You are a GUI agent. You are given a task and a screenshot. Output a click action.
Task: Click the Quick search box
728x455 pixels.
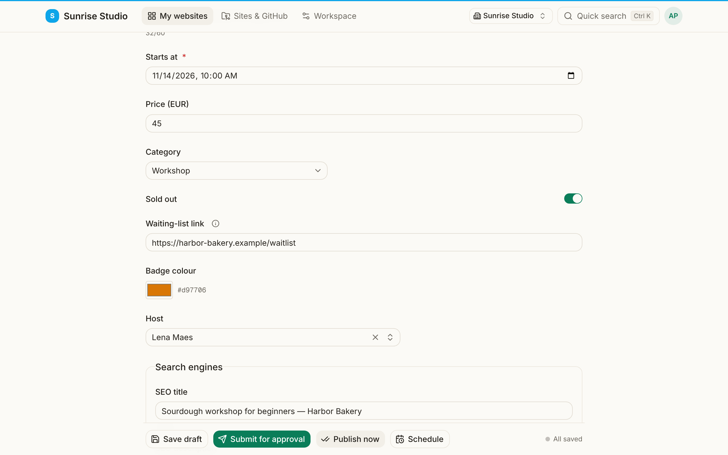click(608, 16)
